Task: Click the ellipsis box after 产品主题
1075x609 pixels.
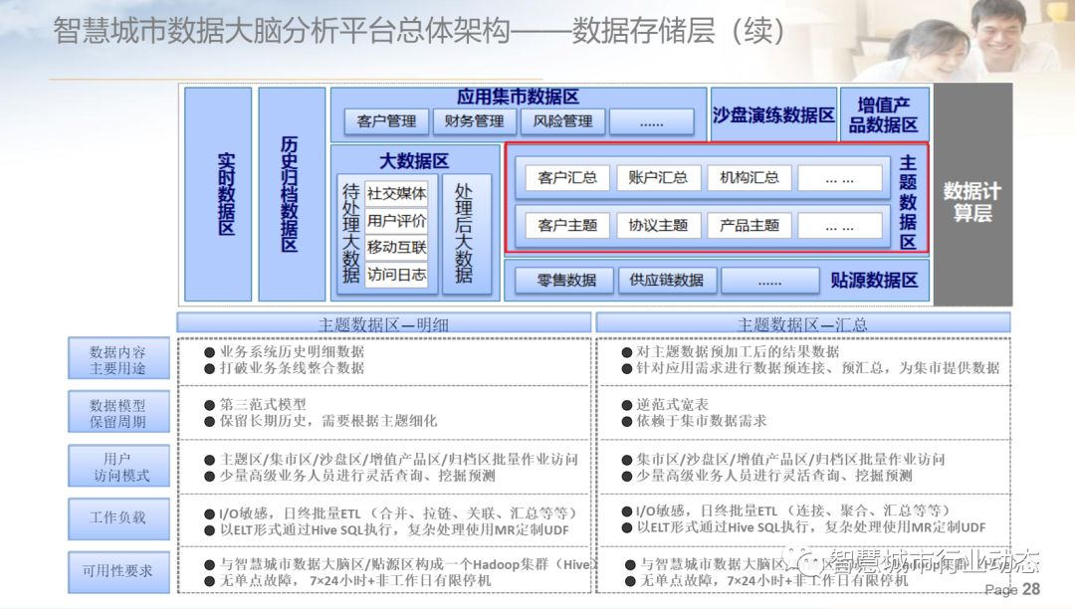Action: [840, 226]
